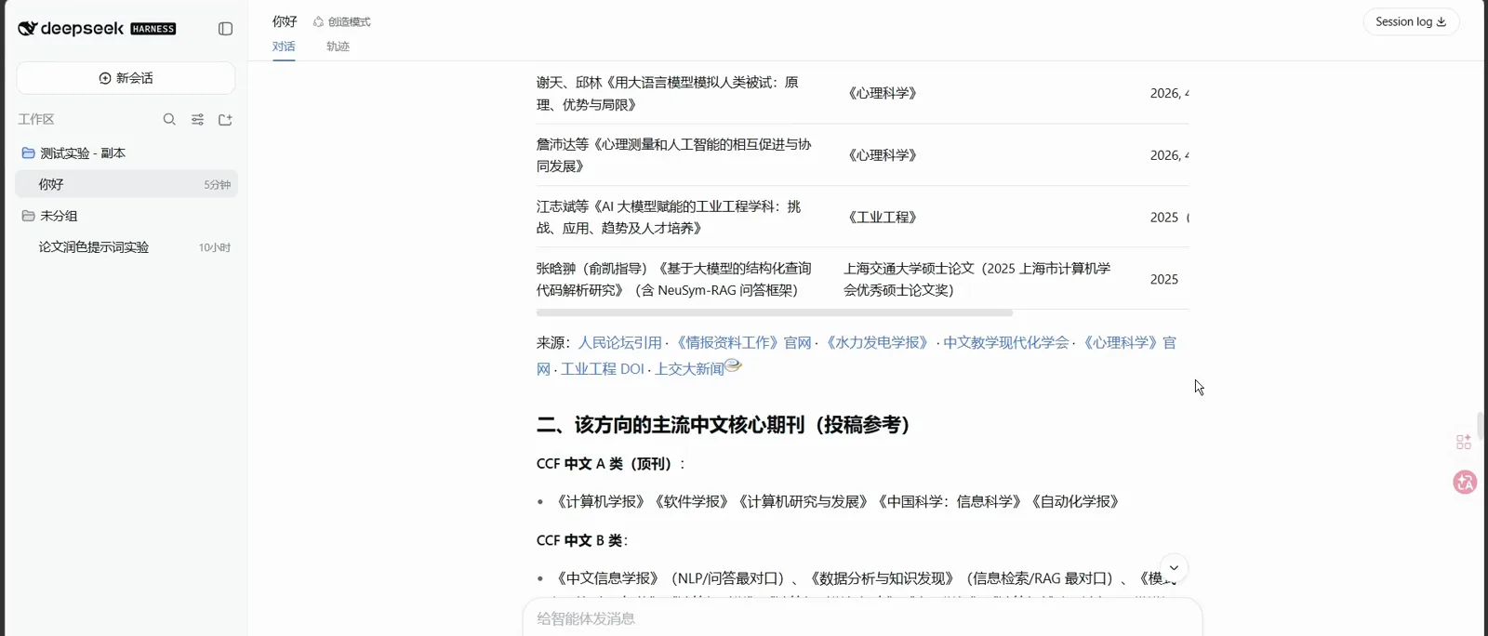Select the 《工业工程》 table cell
Viewport: 1488px width, 636px height.
[x=883, y=218]
